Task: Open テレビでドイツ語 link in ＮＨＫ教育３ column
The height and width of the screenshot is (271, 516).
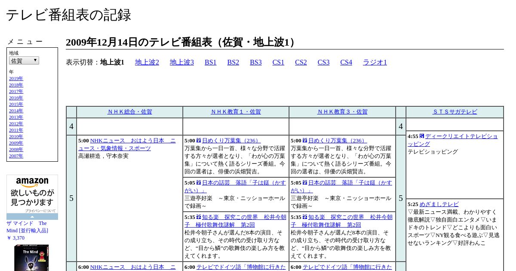Action: pos(347,267)
